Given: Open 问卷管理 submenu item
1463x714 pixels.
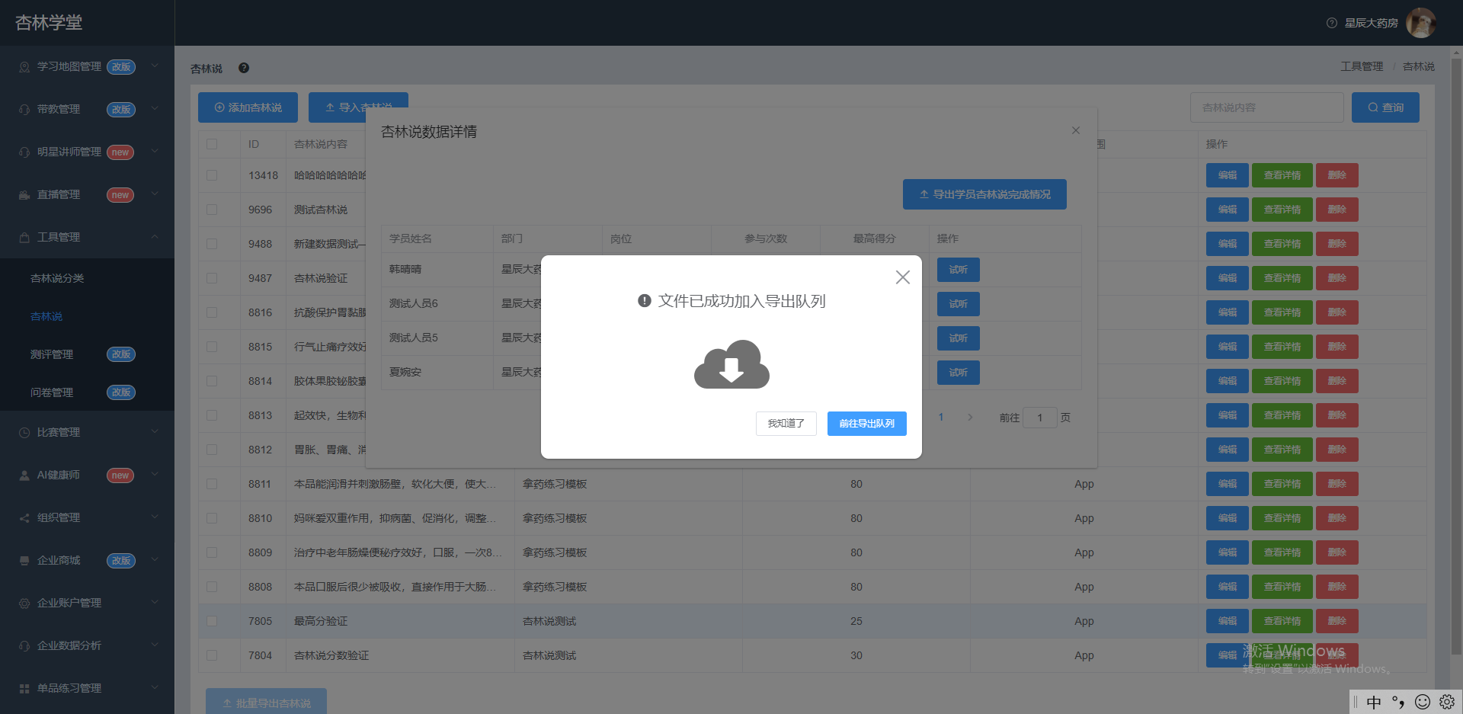Looking at the screenshot, I should pyautogui.click(x=87, y=392).
